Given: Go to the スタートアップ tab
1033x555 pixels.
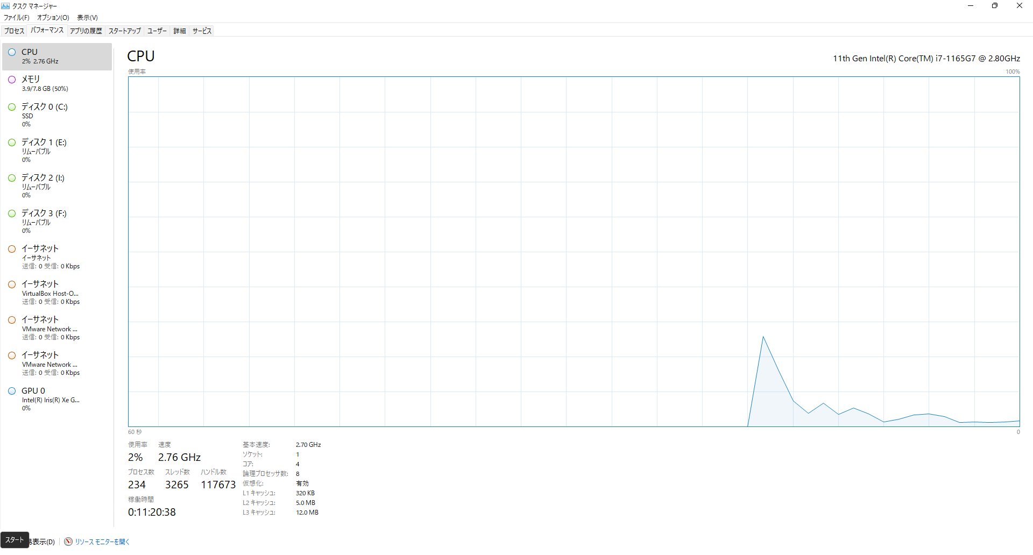Looking at the screenshot, I should pyautogui.click(x=124, y=31).
